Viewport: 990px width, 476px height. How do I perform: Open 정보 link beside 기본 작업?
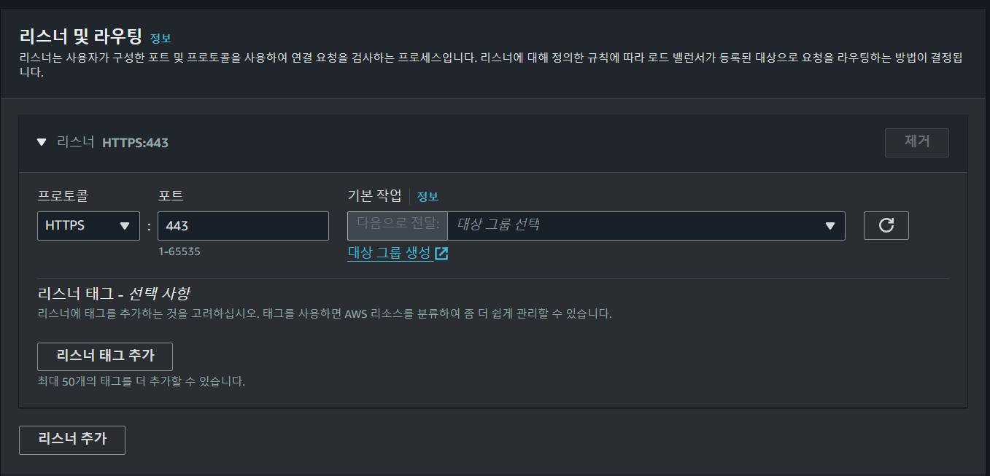428,196
